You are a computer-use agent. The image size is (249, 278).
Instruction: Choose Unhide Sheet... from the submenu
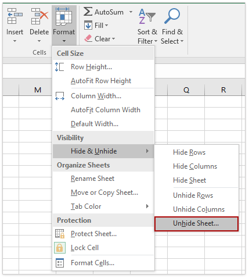pyautogui.click(x=197, y=224)
